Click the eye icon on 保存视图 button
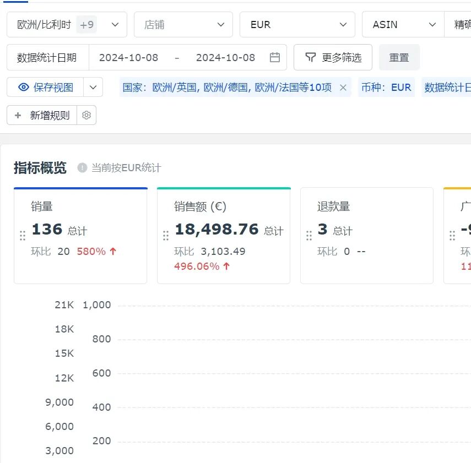The image size is (471, 463). point(23,87)
